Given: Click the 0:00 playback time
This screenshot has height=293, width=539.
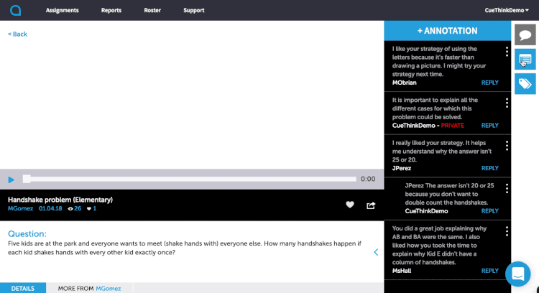Looking at the screenshot, I should (x=368, y=179).
